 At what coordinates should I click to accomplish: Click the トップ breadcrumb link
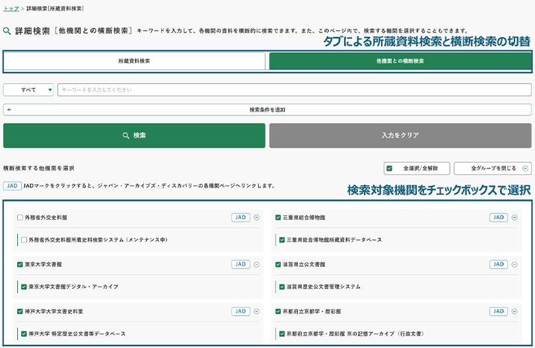(11, 9)
